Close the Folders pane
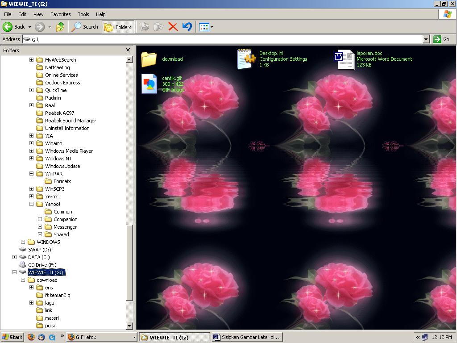This screenshot has width=457, height=343. tap(128, 50)
